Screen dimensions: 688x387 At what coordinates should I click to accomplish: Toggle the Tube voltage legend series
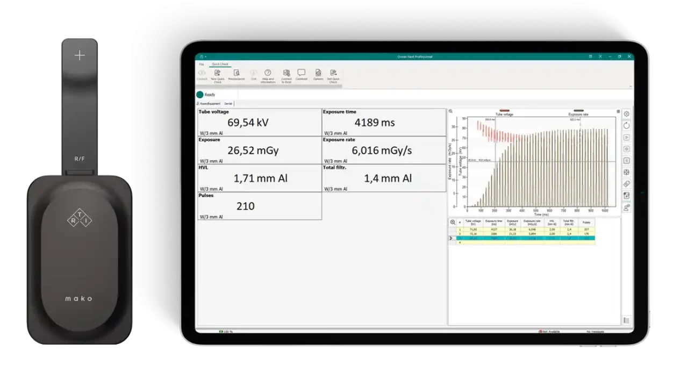[x=504, y=112]
